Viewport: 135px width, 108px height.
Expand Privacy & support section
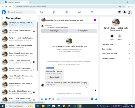116,58
